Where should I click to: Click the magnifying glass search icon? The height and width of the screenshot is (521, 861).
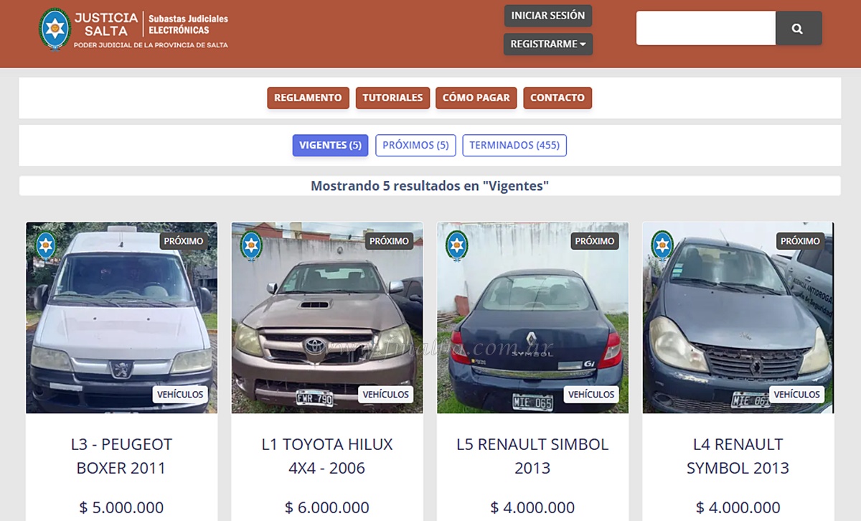point(798,29)
